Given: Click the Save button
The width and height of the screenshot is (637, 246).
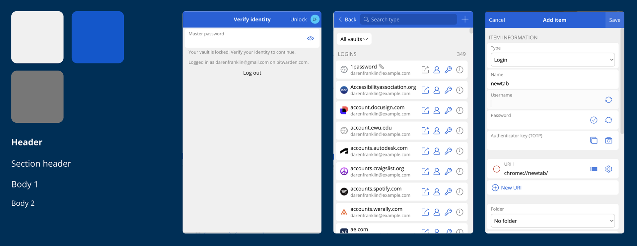Looking at the screenshot, I should (614, 20).
